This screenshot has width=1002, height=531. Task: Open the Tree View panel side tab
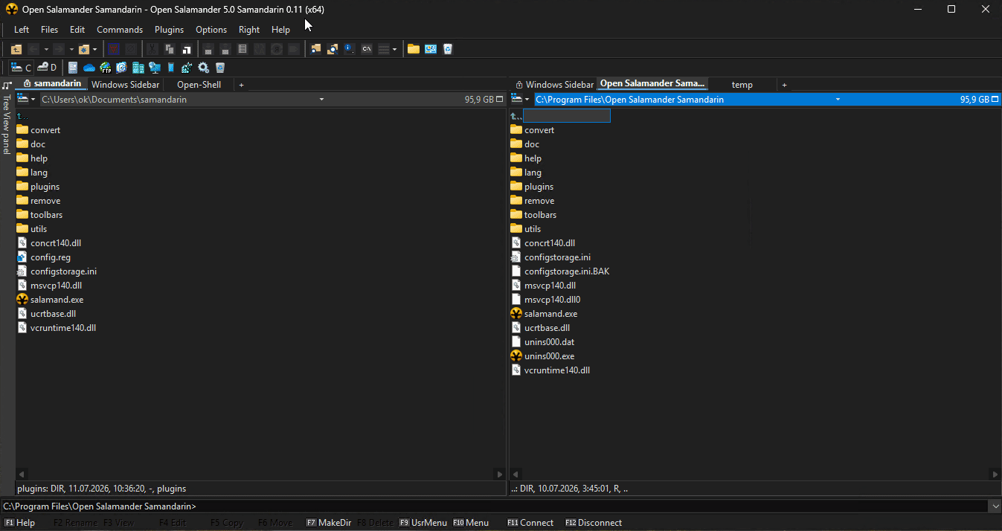7,123
